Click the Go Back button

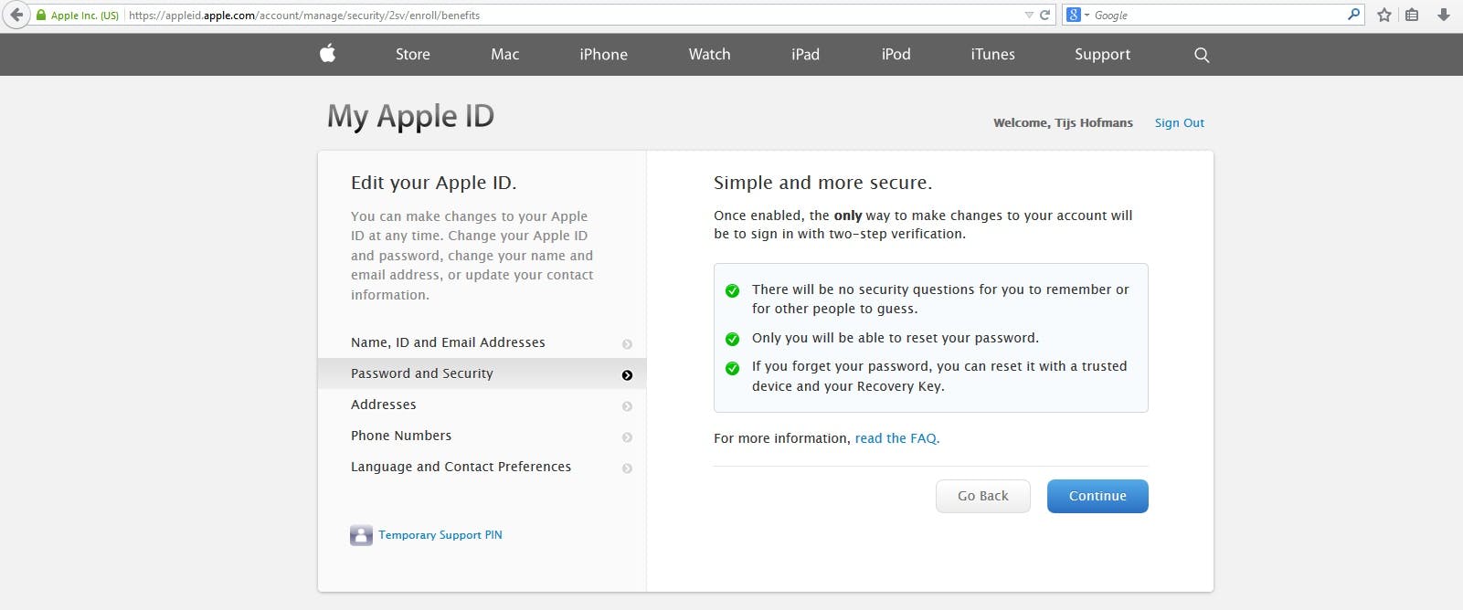coord(982,496)
